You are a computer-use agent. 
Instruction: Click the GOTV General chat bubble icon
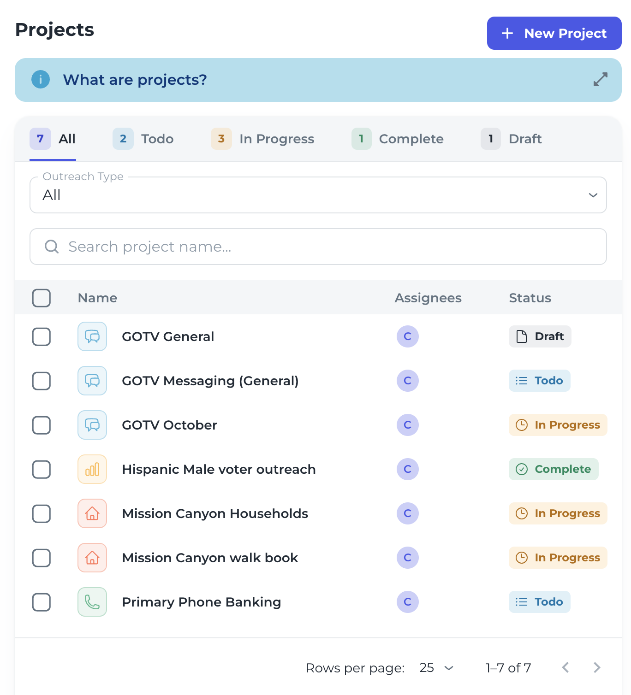point(92,336)
